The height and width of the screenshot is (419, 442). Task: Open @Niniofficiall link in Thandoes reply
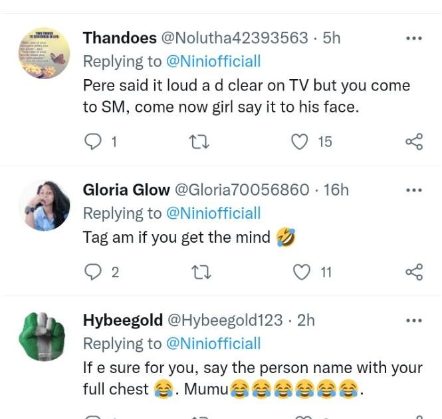pyautogui.click(x=213, y=62)
